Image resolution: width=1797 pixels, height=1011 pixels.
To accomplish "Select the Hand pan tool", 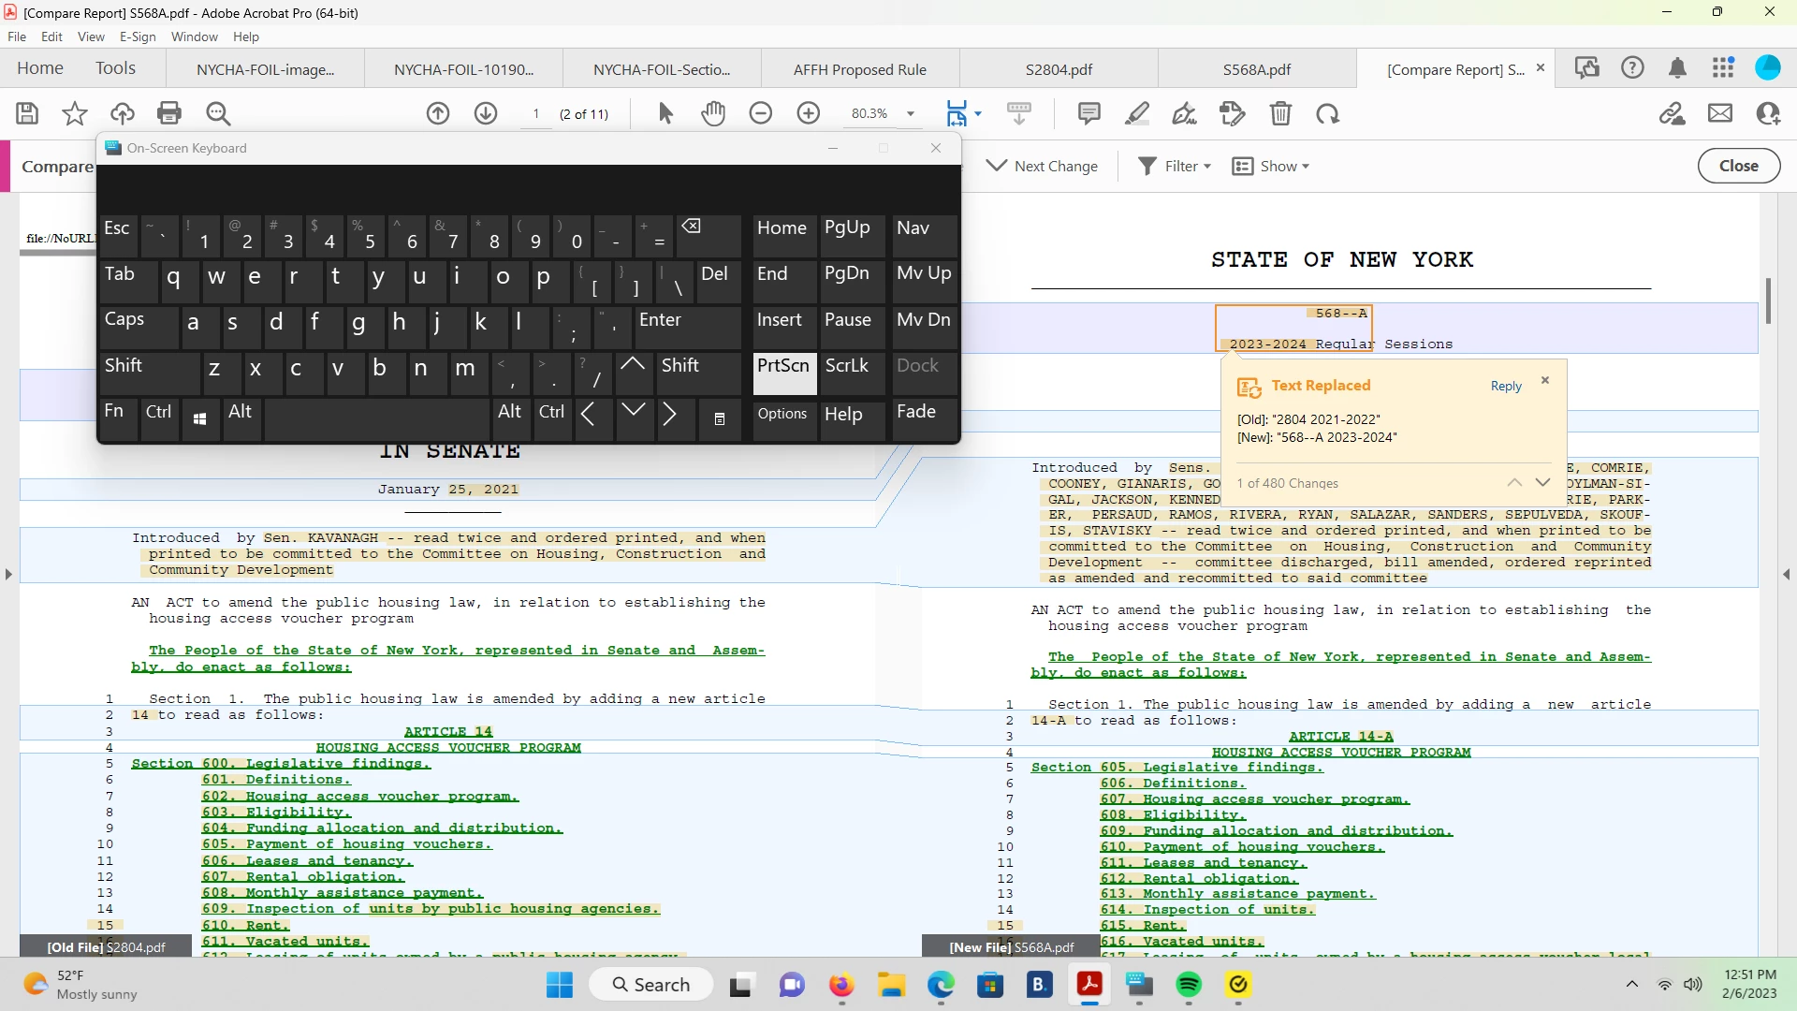I will point(713,113).
